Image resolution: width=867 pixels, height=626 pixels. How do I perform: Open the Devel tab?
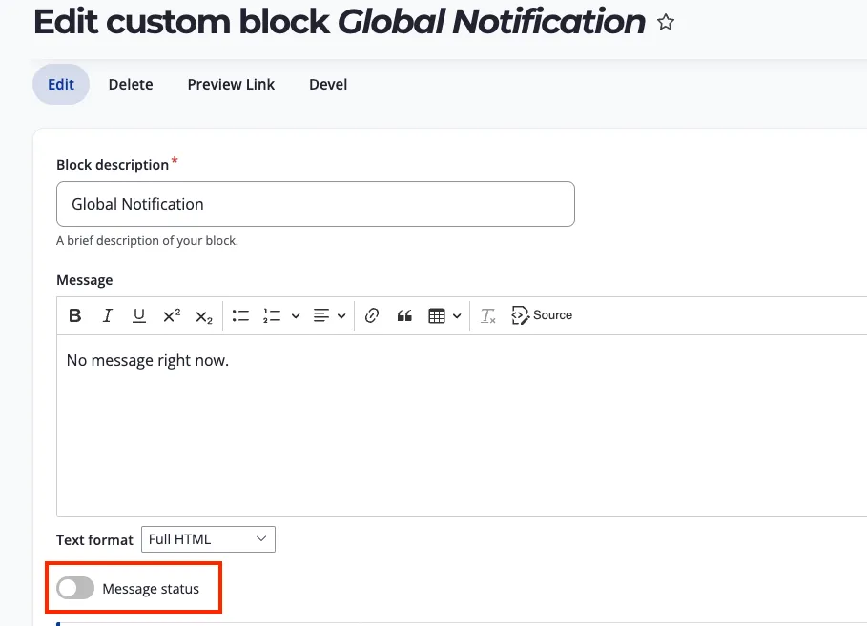tap(328, 85)
